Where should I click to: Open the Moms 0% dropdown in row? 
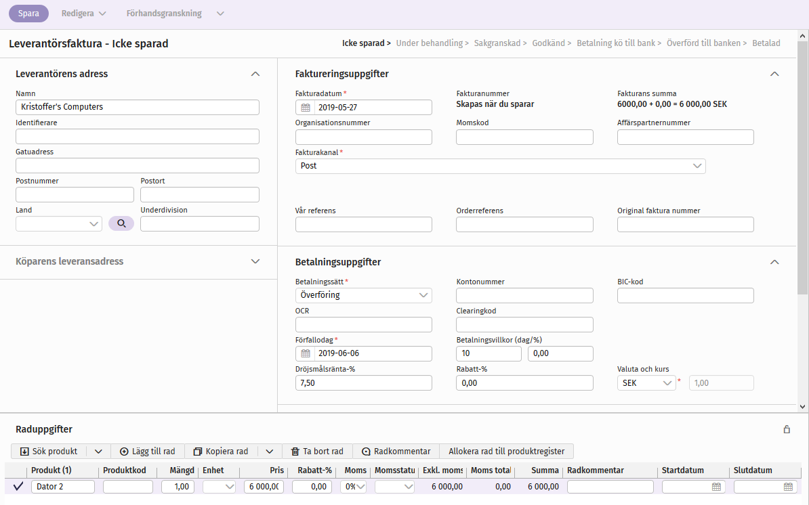[x=354, y=487]
